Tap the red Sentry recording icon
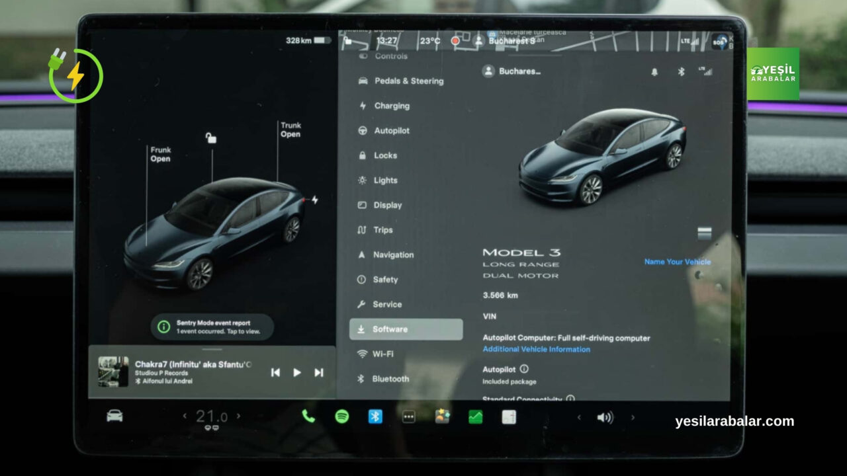 coord(455,41)
